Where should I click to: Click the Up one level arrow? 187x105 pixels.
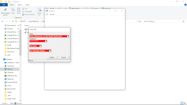click(13, 21)
